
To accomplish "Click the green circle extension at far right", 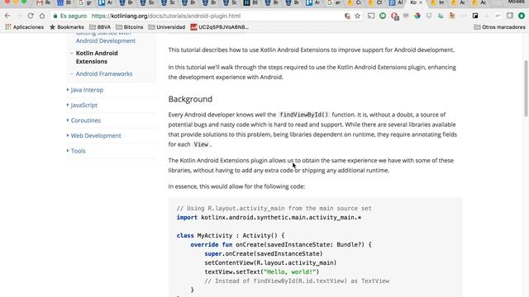I will click(x=522, y=16).
